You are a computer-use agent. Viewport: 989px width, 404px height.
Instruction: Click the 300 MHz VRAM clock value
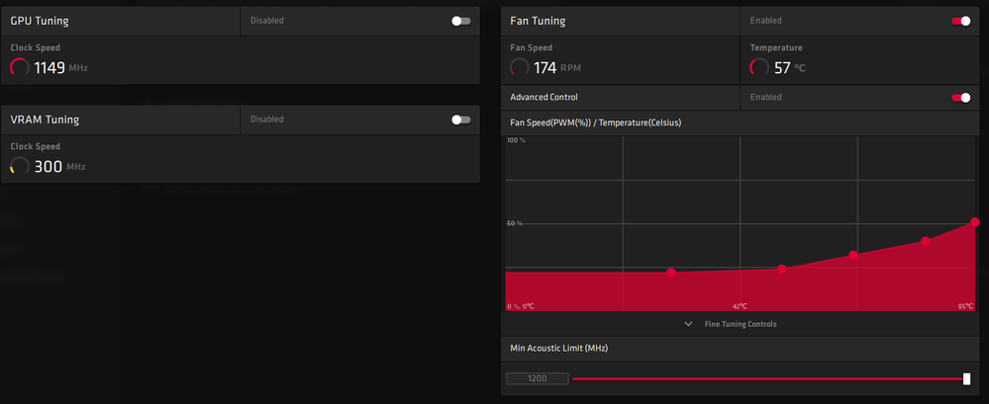coord(48,167)
